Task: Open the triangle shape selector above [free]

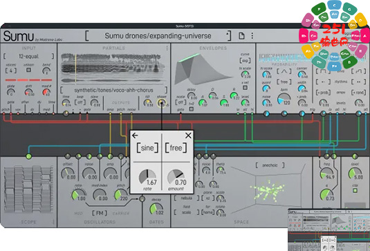Action: [x=284, y=71]
